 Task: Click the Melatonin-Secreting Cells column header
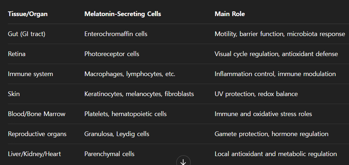click(123, 14)
